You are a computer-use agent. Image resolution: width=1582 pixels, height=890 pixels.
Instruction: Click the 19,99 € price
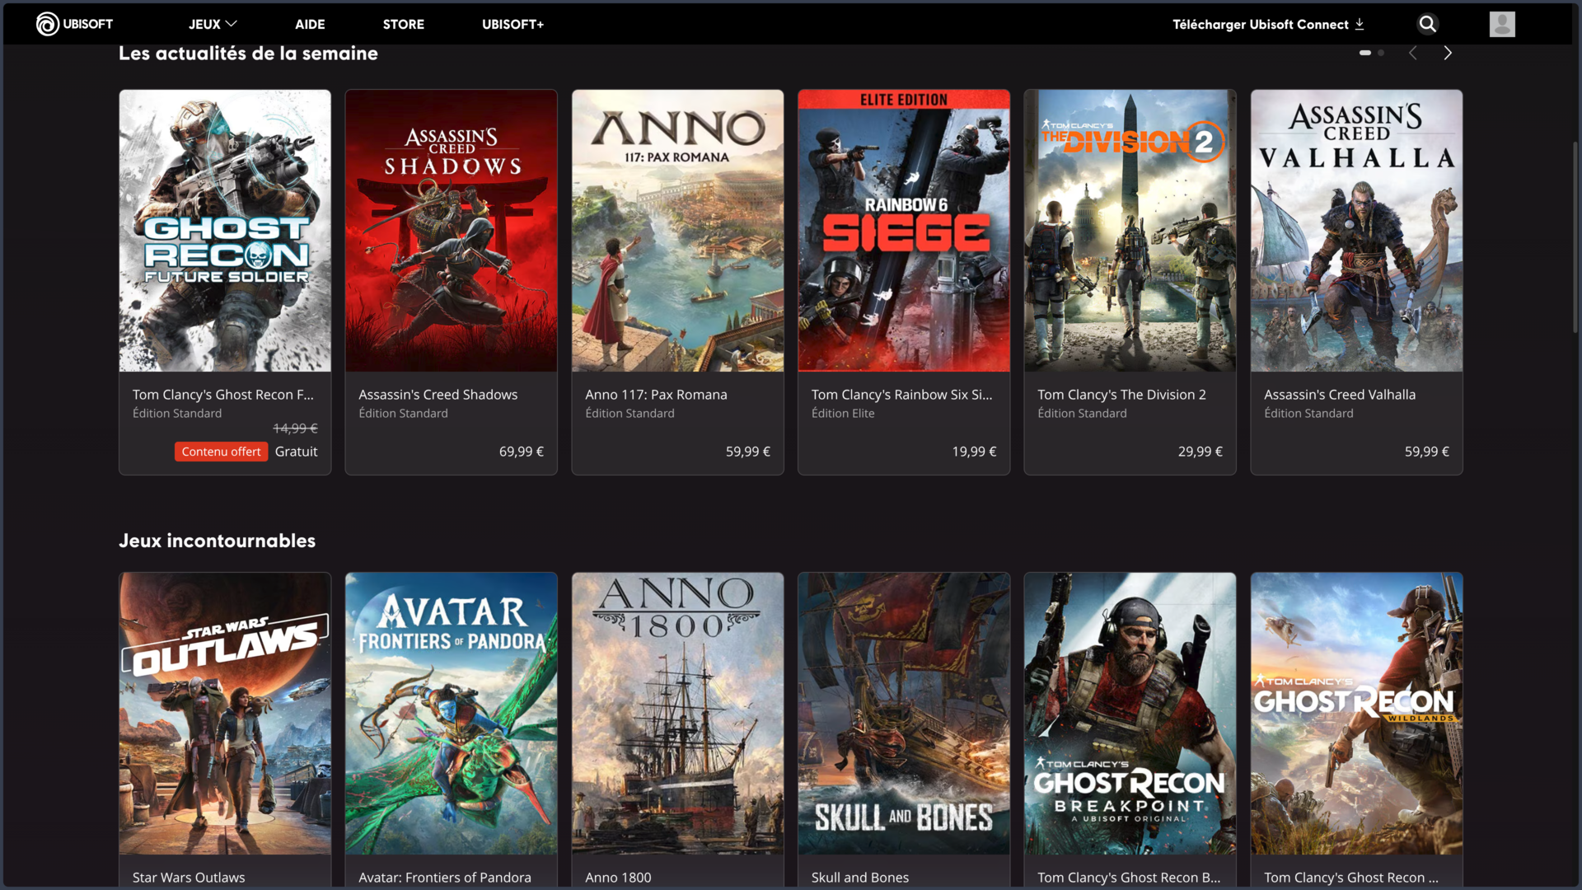click(974, 452)
